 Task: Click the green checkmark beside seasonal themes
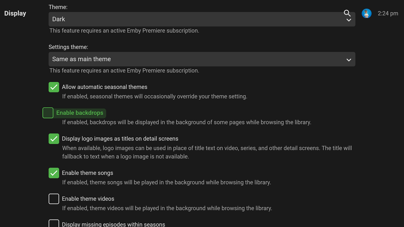(x=54, y=87)
